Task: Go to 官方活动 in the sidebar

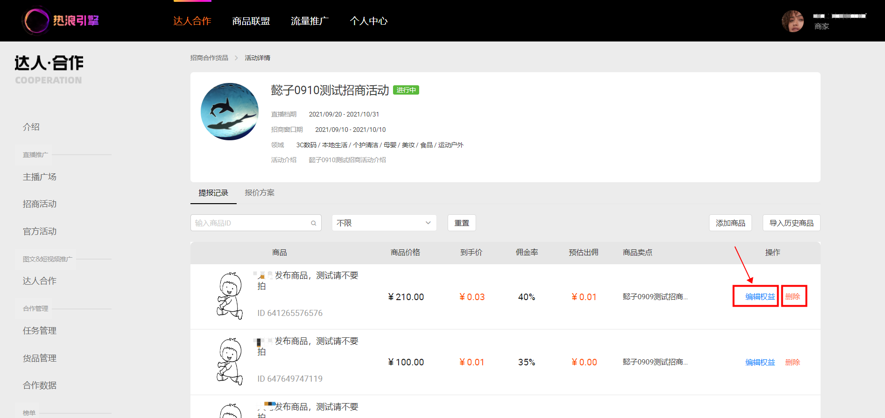Action: (40, 231)
